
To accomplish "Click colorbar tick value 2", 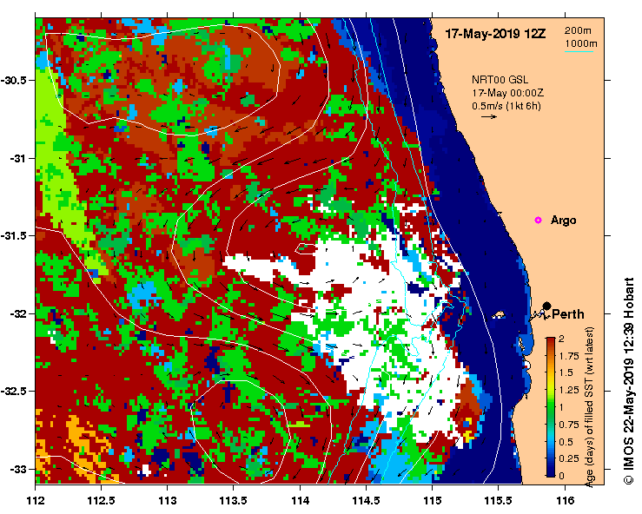I will pos(561,339).
